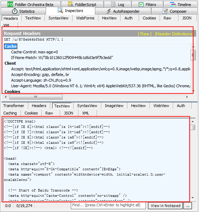
Task: Click the headers vertical scrollbar thumb
Action: 193,55
